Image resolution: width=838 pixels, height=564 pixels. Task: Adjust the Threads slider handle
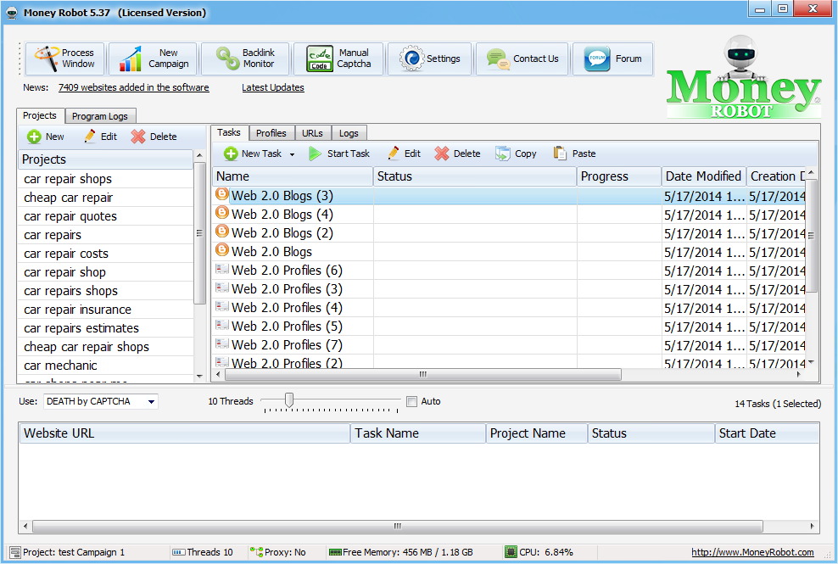(x=289, y=399)
